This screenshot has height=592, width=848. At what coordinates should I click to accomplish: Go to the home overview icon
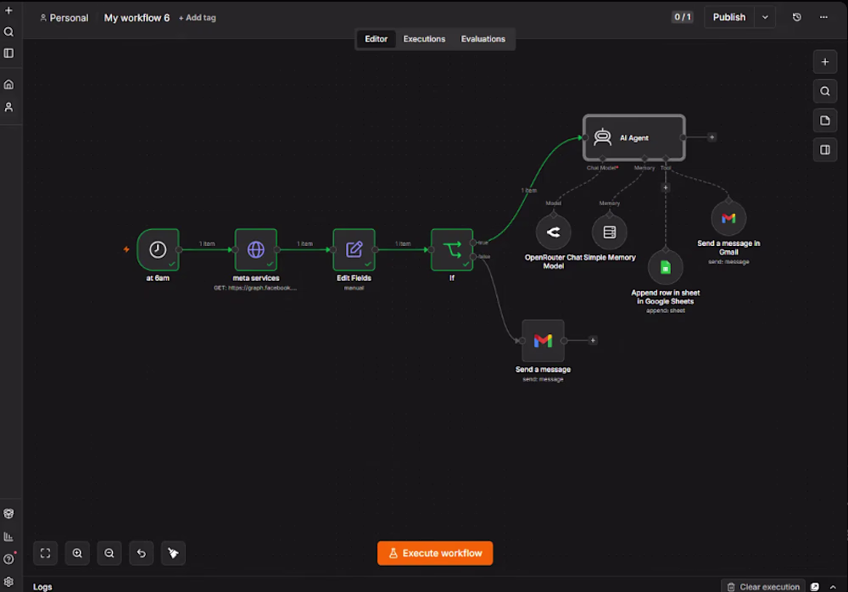click(x=8, y=85)
